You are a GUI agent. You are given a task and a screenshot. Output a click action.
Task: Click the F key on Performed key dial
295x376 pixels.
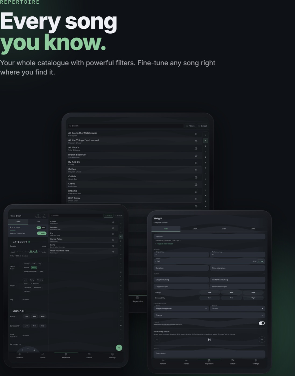[x=22, y=350]
